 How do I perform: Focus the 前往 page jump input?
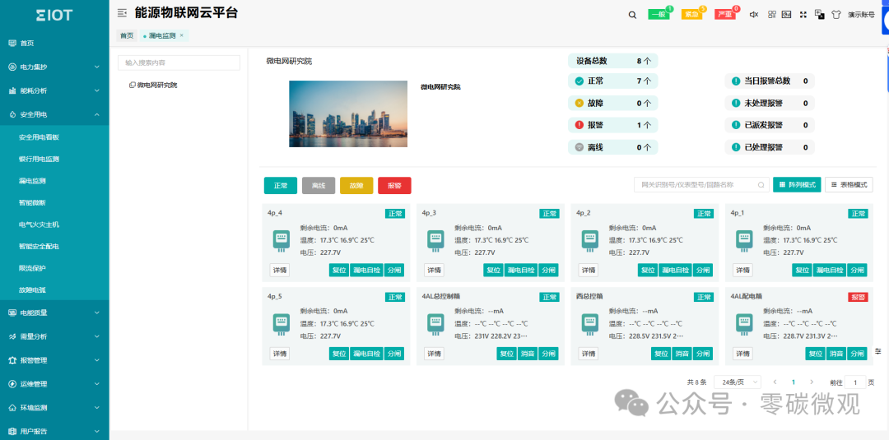click(x=855, y=382)
